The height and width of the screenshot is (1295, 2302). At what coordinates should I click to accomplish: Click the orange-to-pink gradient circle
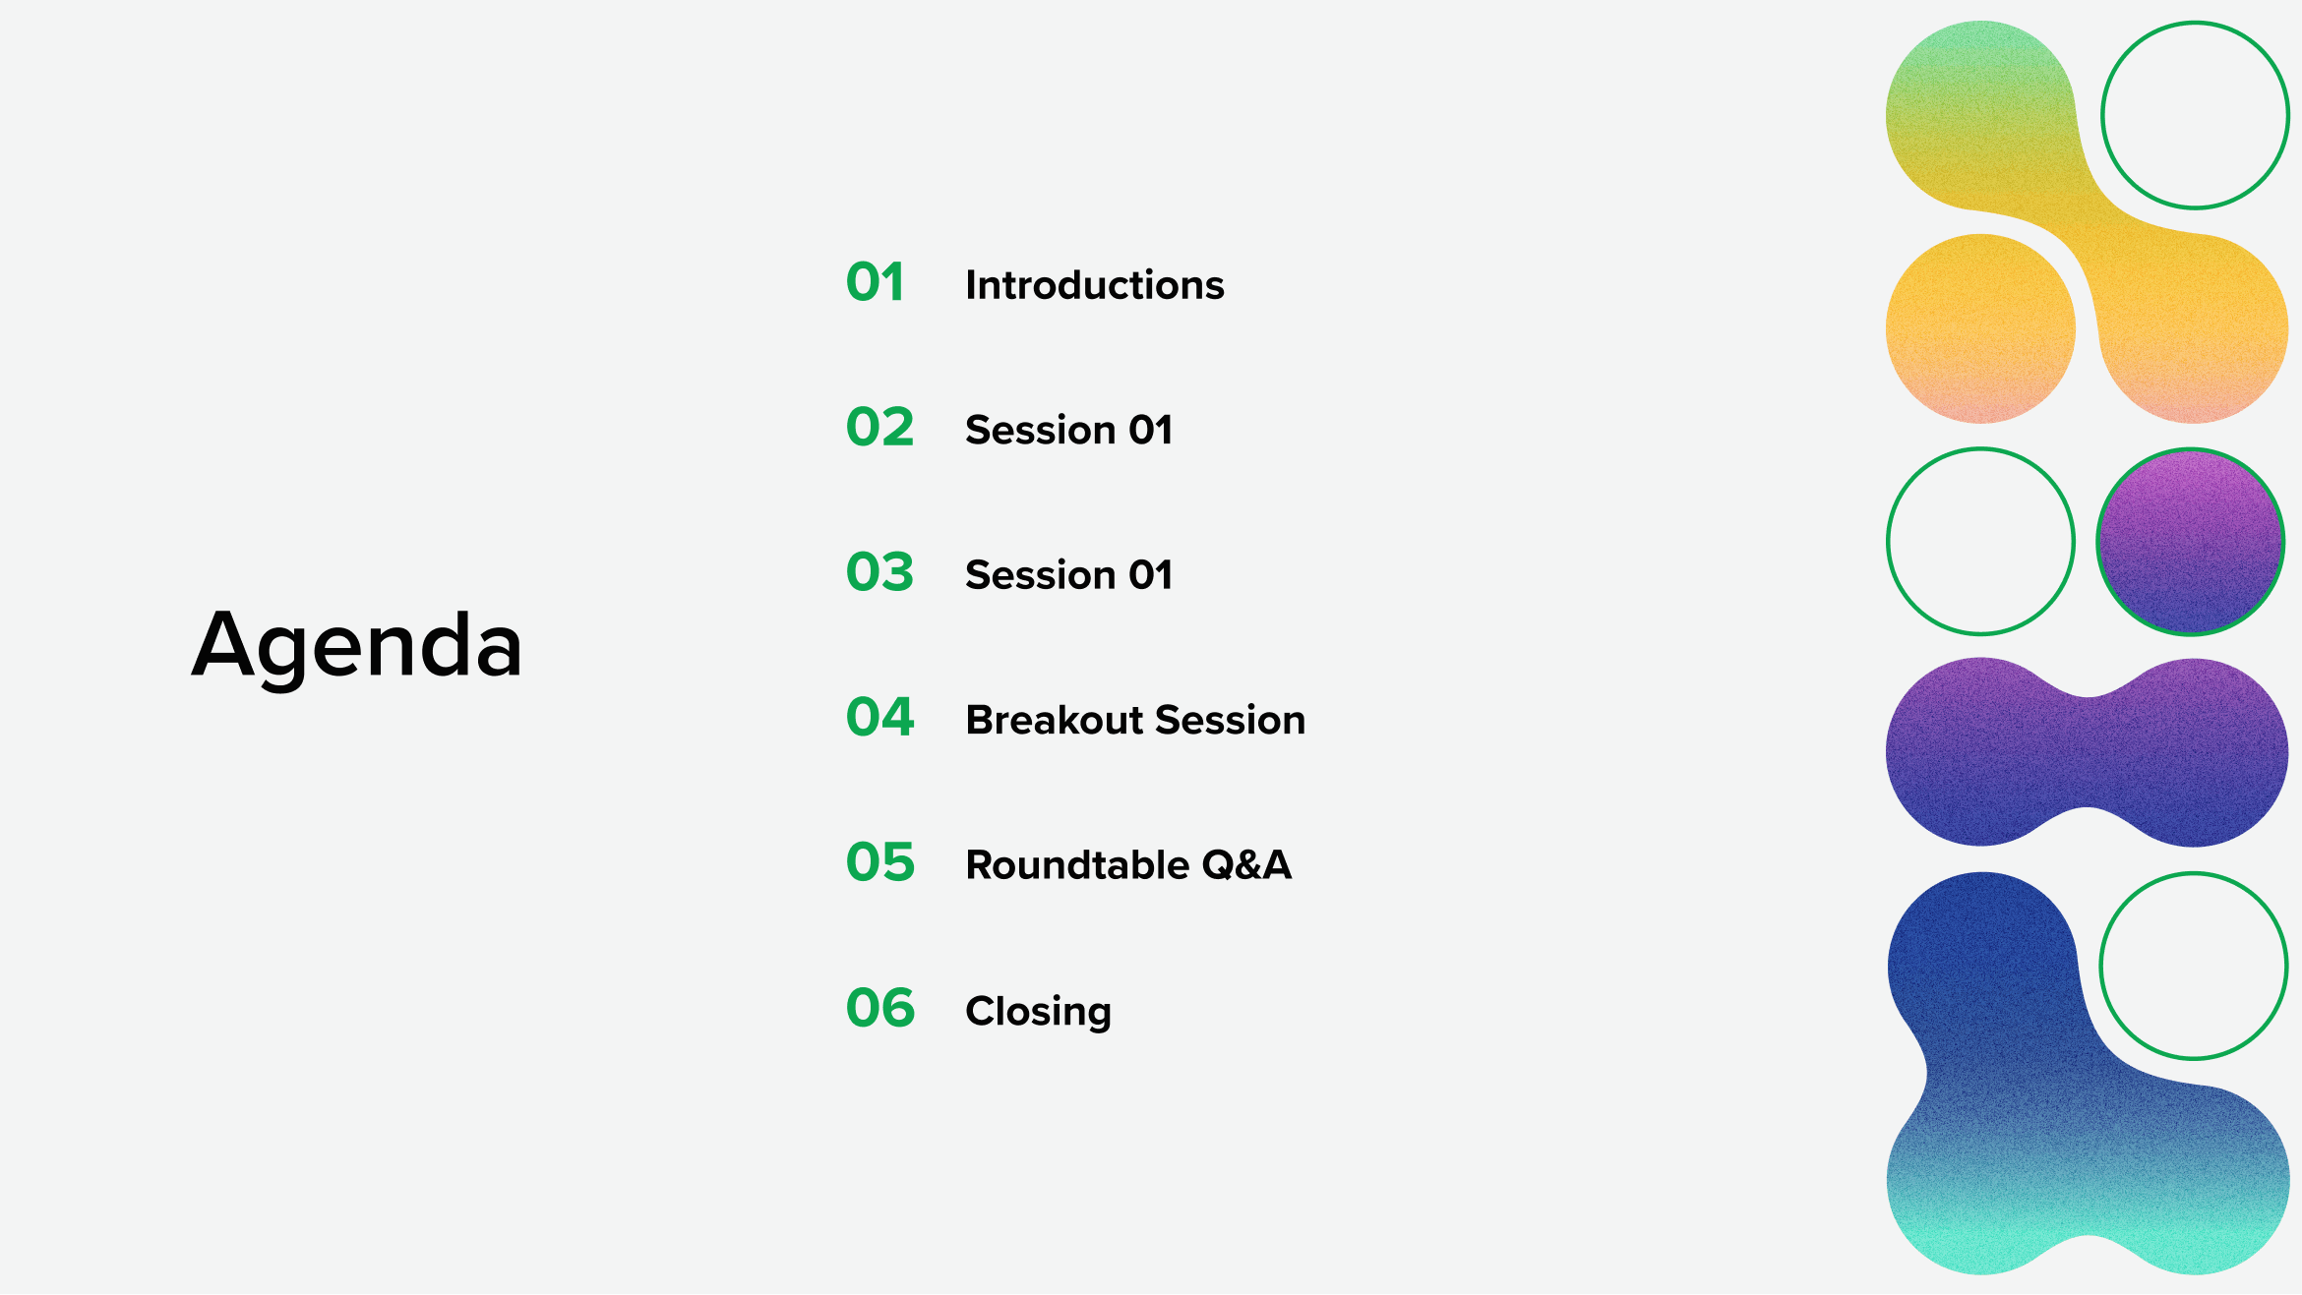[x=1980, y=328]
